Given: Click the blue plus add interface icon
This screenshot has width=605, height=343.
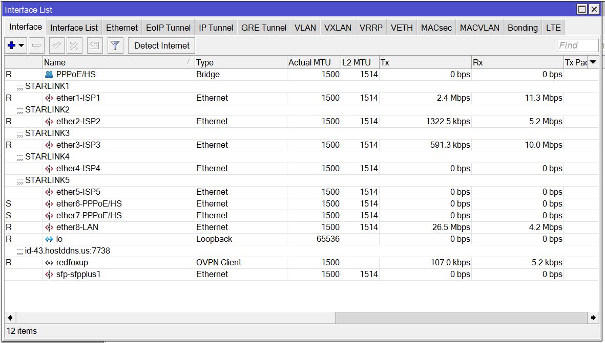Looking at the screenshot, I should pyautogui.click(x=12, y=45).
